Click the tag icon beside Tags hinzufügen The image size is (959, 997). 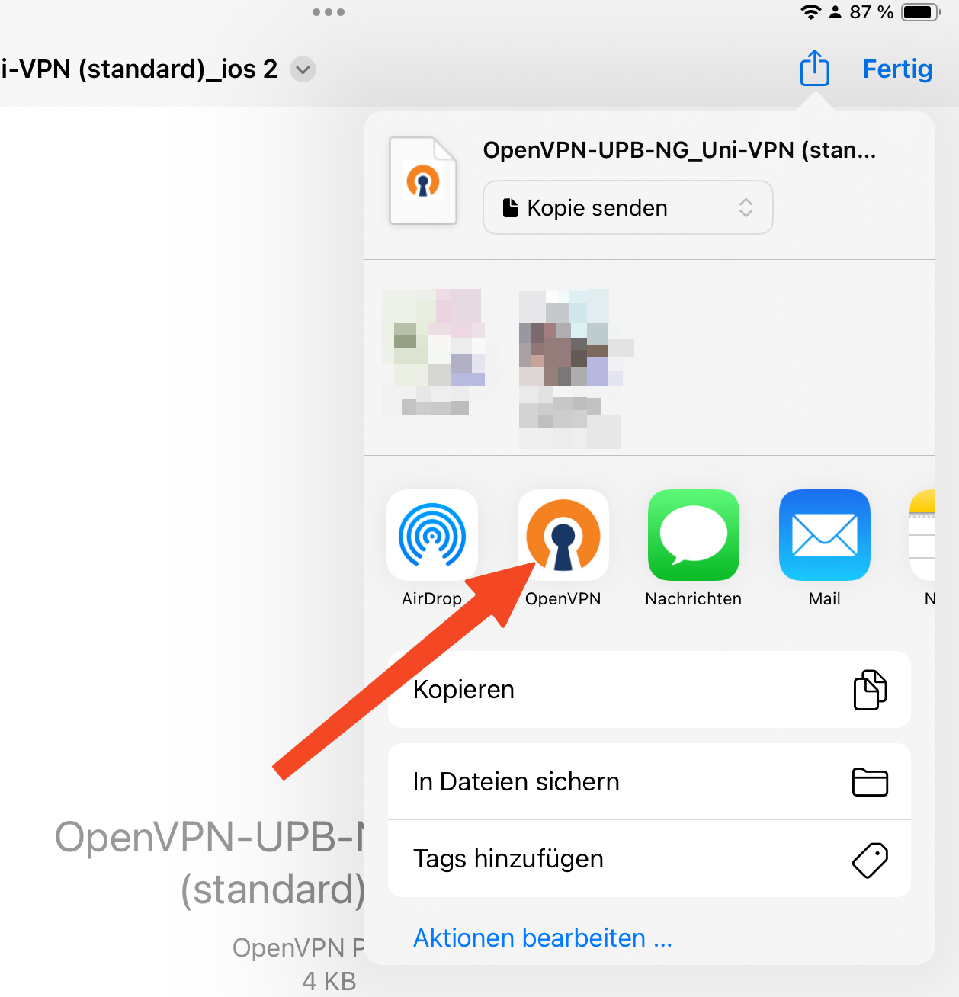coord(870,860)
